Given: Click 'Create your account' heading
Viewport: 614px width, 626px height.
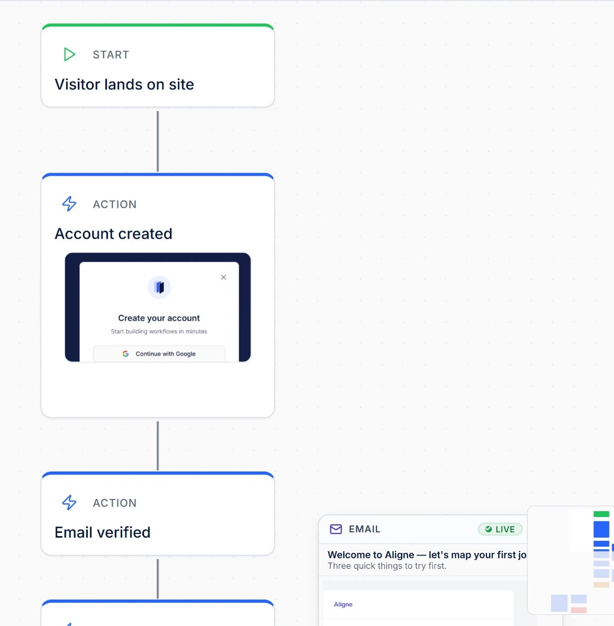Looking at the screenshot, I should 159,318.
